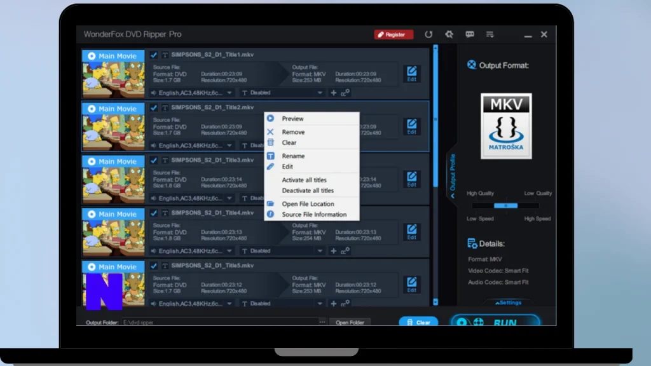The width and height of the screenshot is (651, 366).
Task: Click the cc subtitle settings icon in Title4 row
Action: [x=345, y=251]
